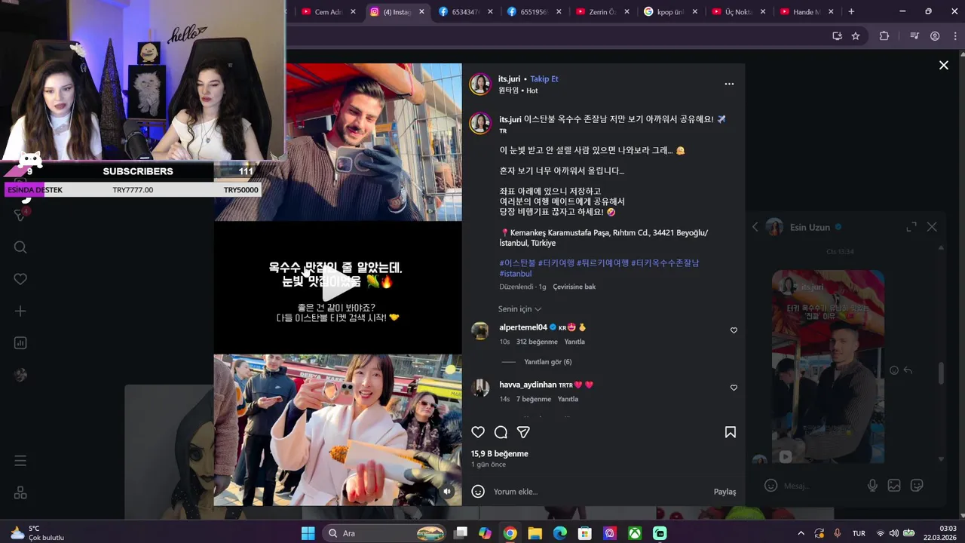Viewport: 965px width, 543px height.
Task: View '15,9 B beğenme' likes count
Action: [x=499, y=453]
